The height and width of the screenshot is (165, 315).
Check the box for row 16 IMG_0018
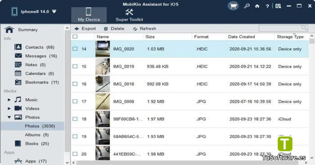[x=75, y=84]
